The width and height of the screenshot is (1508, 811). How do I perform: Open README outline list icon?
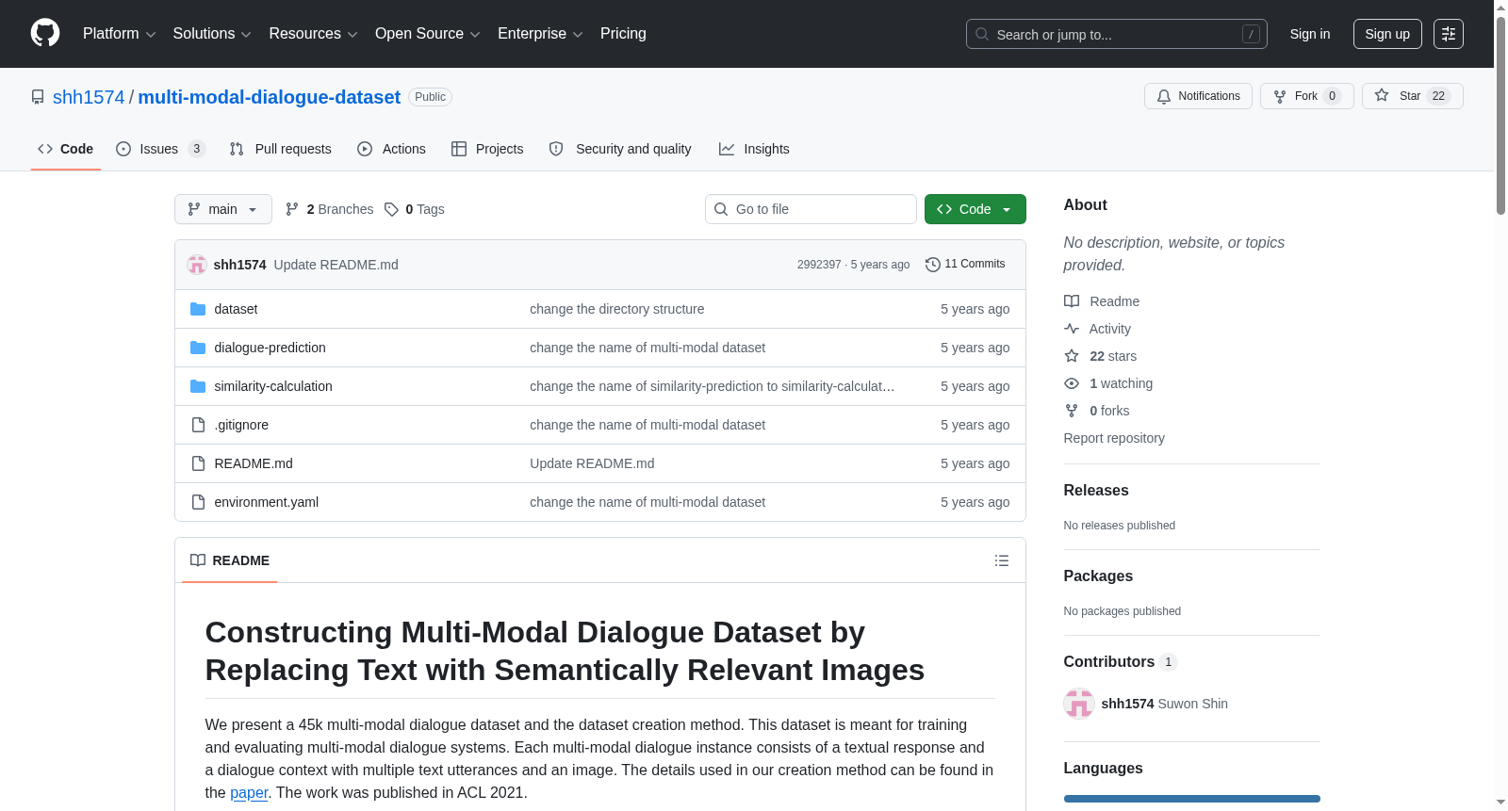tap(1002, 560)
